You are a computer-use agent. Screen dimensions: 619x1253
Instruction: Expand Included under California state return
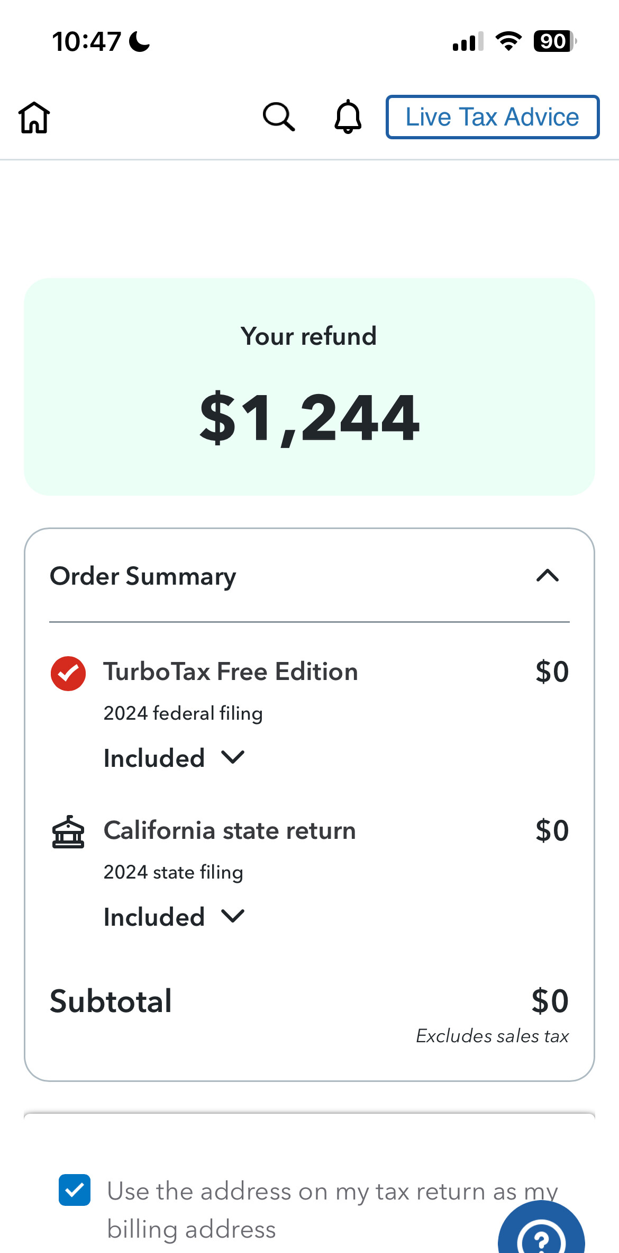click(174, 917)
